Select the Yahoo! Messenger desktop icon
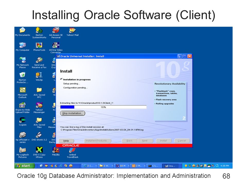Viewport: 247px width, 185px height. coord(39,108)
